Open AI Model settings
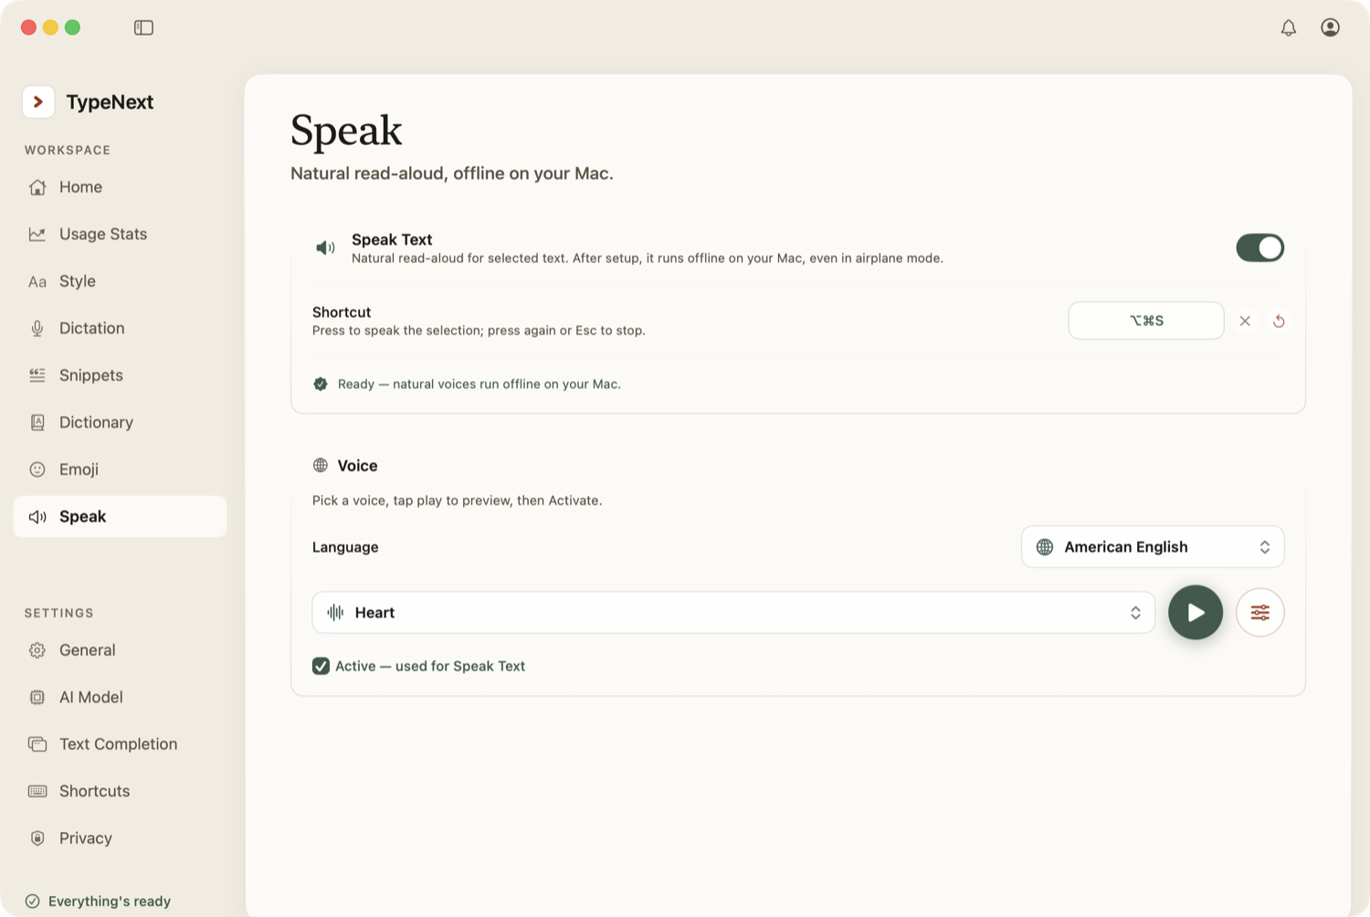Viewport: 1370px width, 917px height. point(120,698)
